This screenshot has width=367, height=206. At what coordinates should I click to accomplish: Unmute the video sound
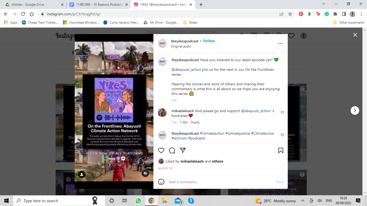(x=145, y=173)
